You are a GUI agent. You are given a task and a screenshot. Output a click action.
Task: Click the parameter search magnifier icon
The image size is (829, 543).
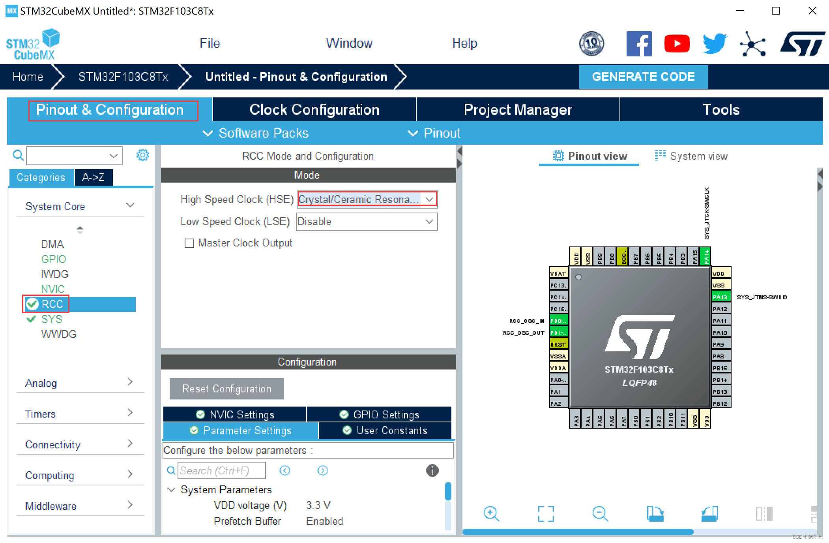(x=171, y=470)
